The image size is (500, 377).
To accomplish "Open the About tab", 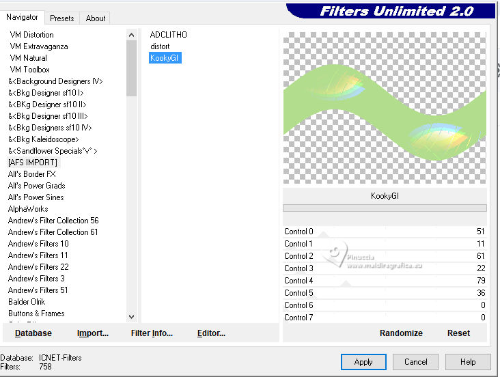I will point(95,18).
